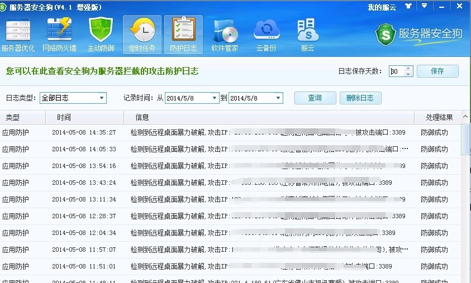The height and width of the screenshot is (283, 471).
Task: Click the 删除日志 delete logs button
Action: [x=360, y=98]
